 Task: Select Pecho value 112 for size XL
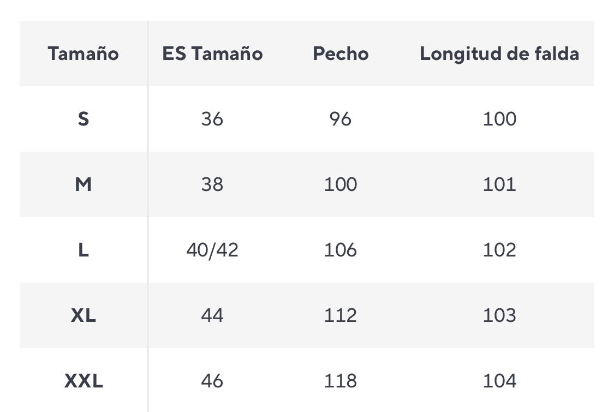[x=341, y=315]
